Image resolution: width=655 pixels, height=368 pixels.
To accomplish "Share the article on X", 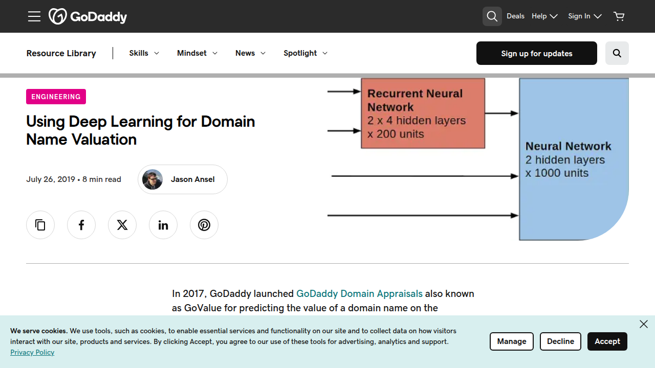I will [122, 225].
